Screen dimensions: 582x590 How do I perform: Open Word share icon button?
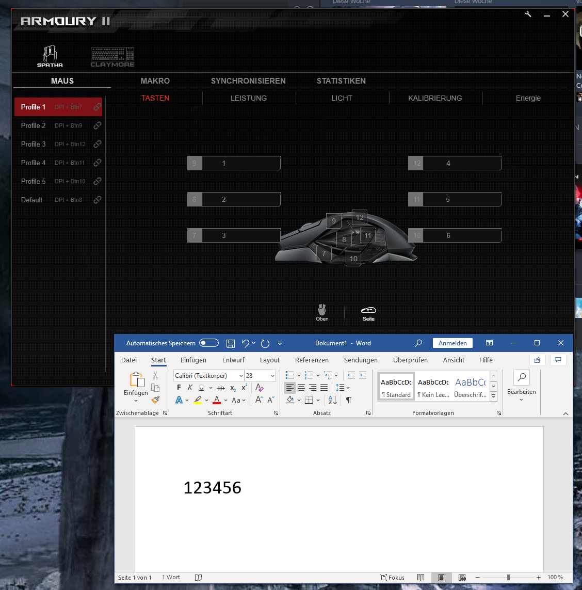[537, 360]
